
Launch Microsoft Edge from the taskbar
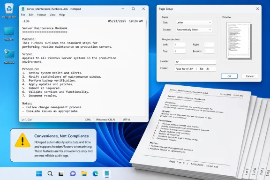coord(96,173)
